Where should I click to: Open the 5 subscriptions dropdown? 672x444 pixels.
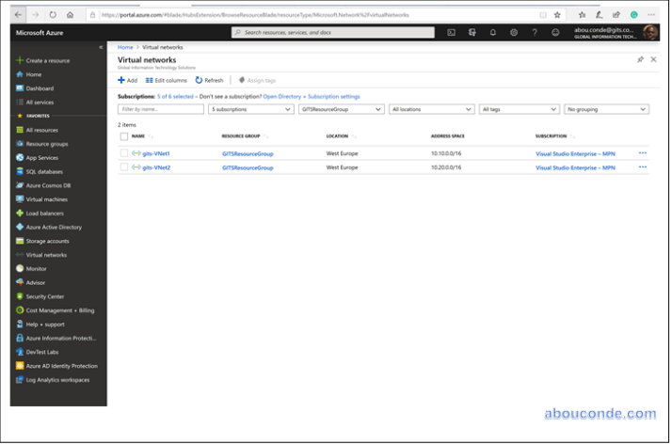pos(250,109)
